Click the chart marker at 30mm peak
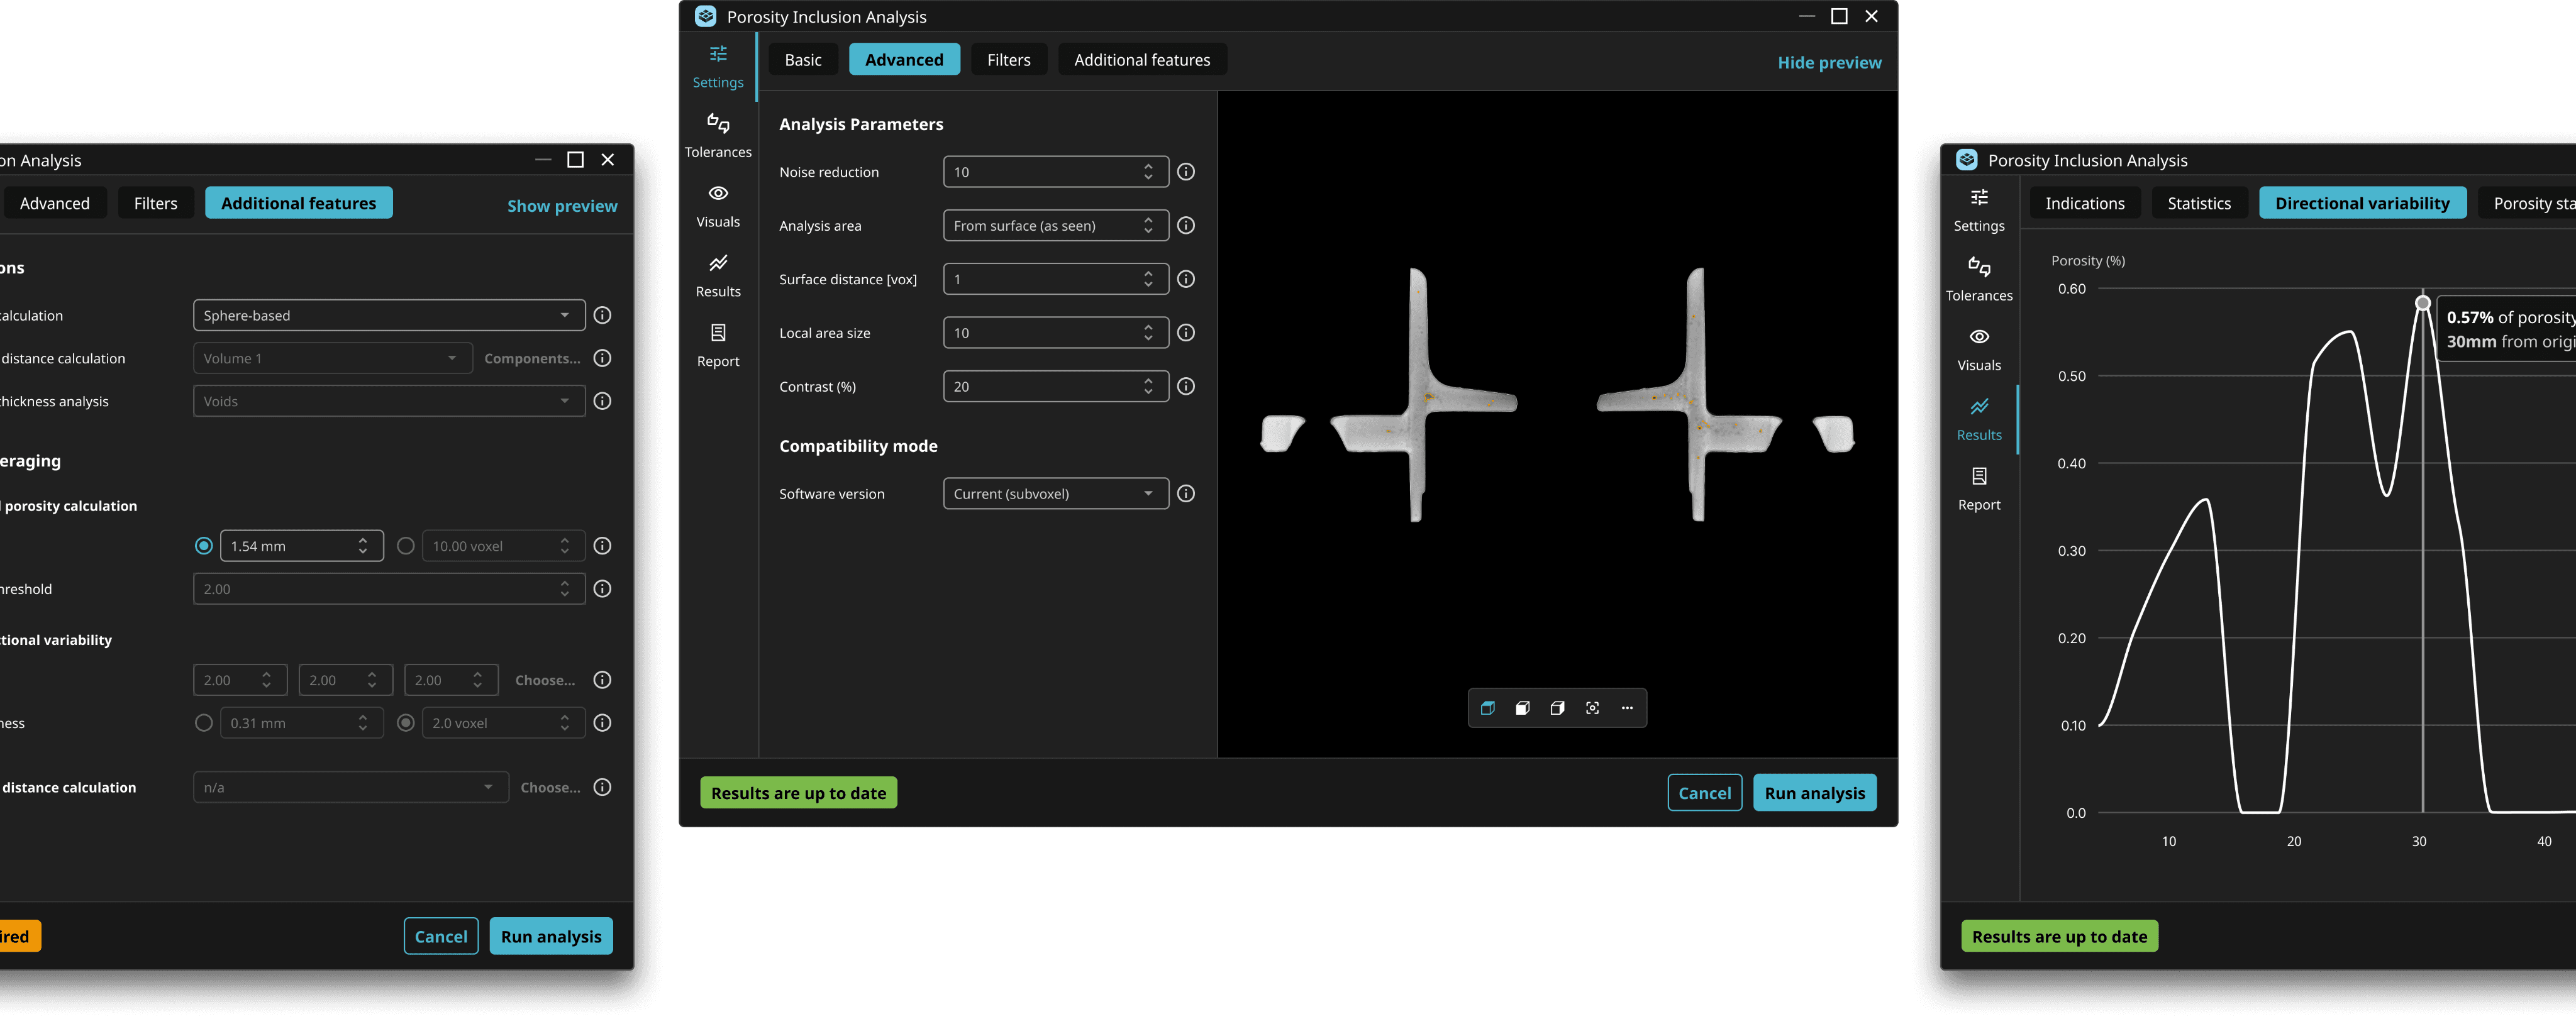The image size is (2576, 1019). [x=2422, y=302]
